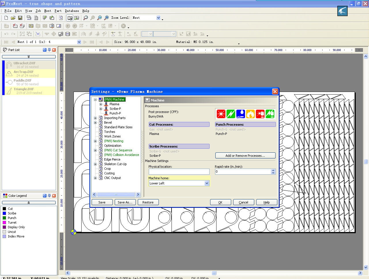Toggle the Crop checkbox
Screen dimensions: 369x279
[x=101, y=169]
